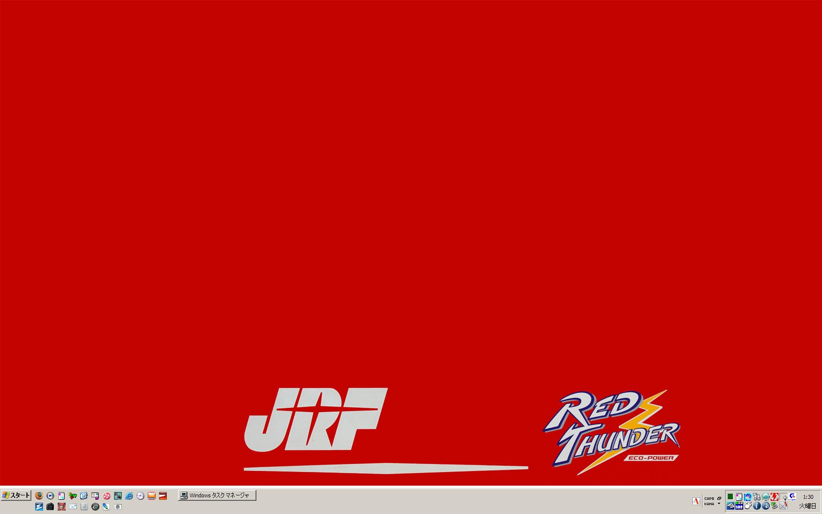This screenshot has width=822, height=514.
Task: Launch the orange sunset quick launch icon
Action: click(x=152, y=496)
